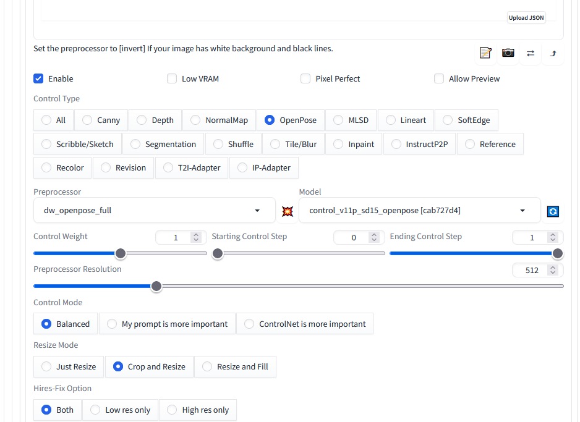Image resolution: width=580 pixels, height=422 pixels.
Task: Select Balanced control mode
Action: (66, 324)
